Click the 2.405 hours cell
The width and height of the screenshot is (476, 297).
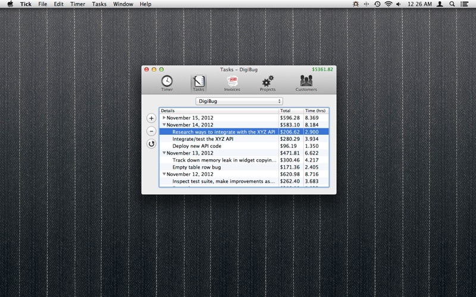pyautogui.click(x=312, y=167)
